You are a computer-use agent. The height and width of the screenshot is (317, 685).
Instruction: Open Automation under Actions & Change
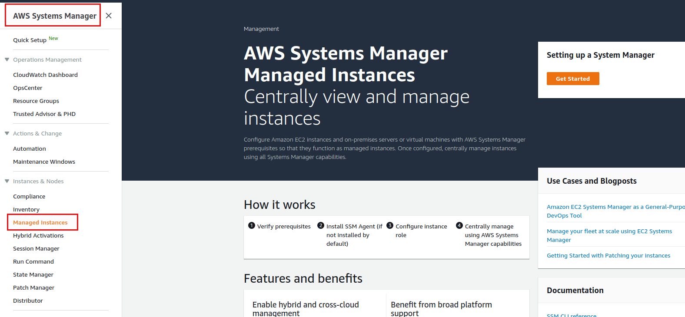[30, 149]
